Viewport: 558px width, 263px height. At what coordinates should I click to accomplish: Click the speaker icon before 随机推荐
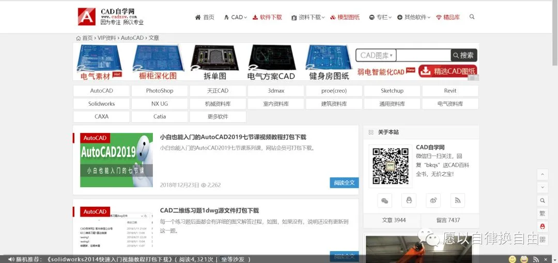point(11,259)
